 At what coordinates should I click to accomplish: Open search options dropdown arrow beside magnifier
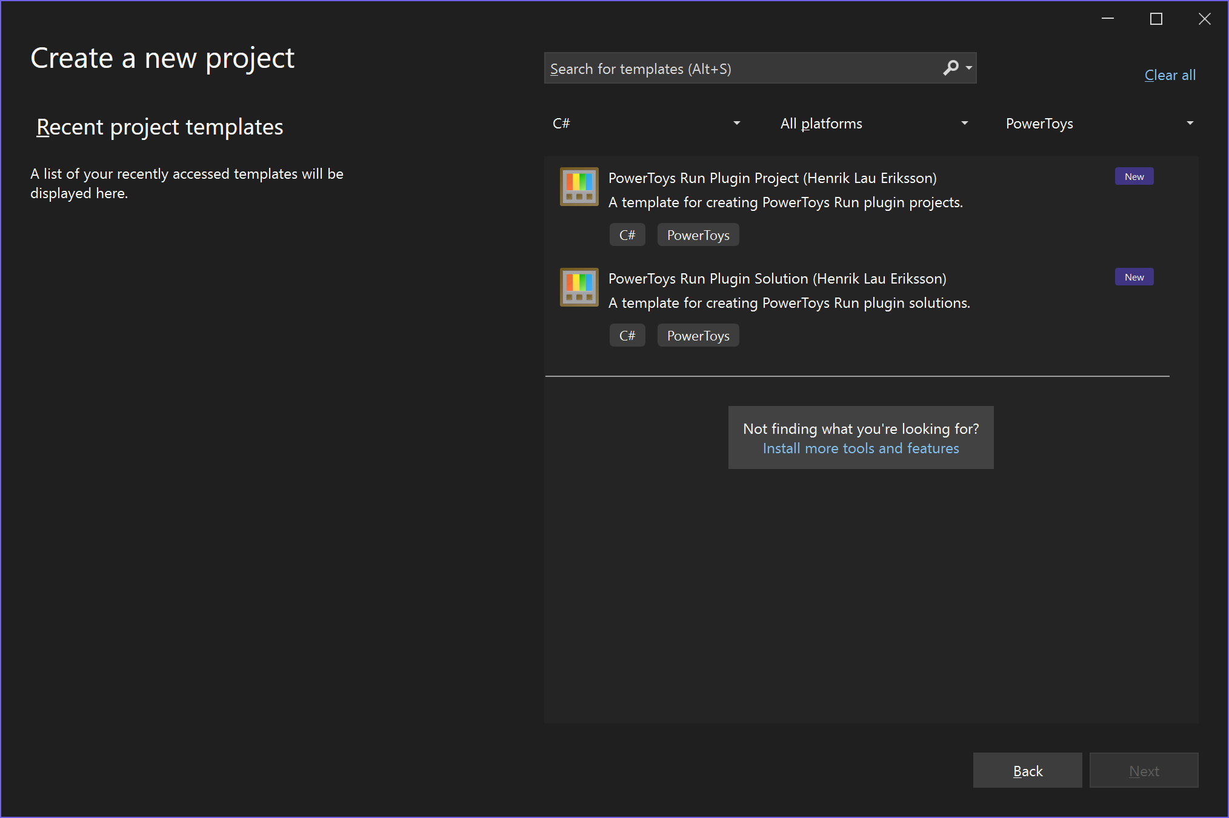969,68
